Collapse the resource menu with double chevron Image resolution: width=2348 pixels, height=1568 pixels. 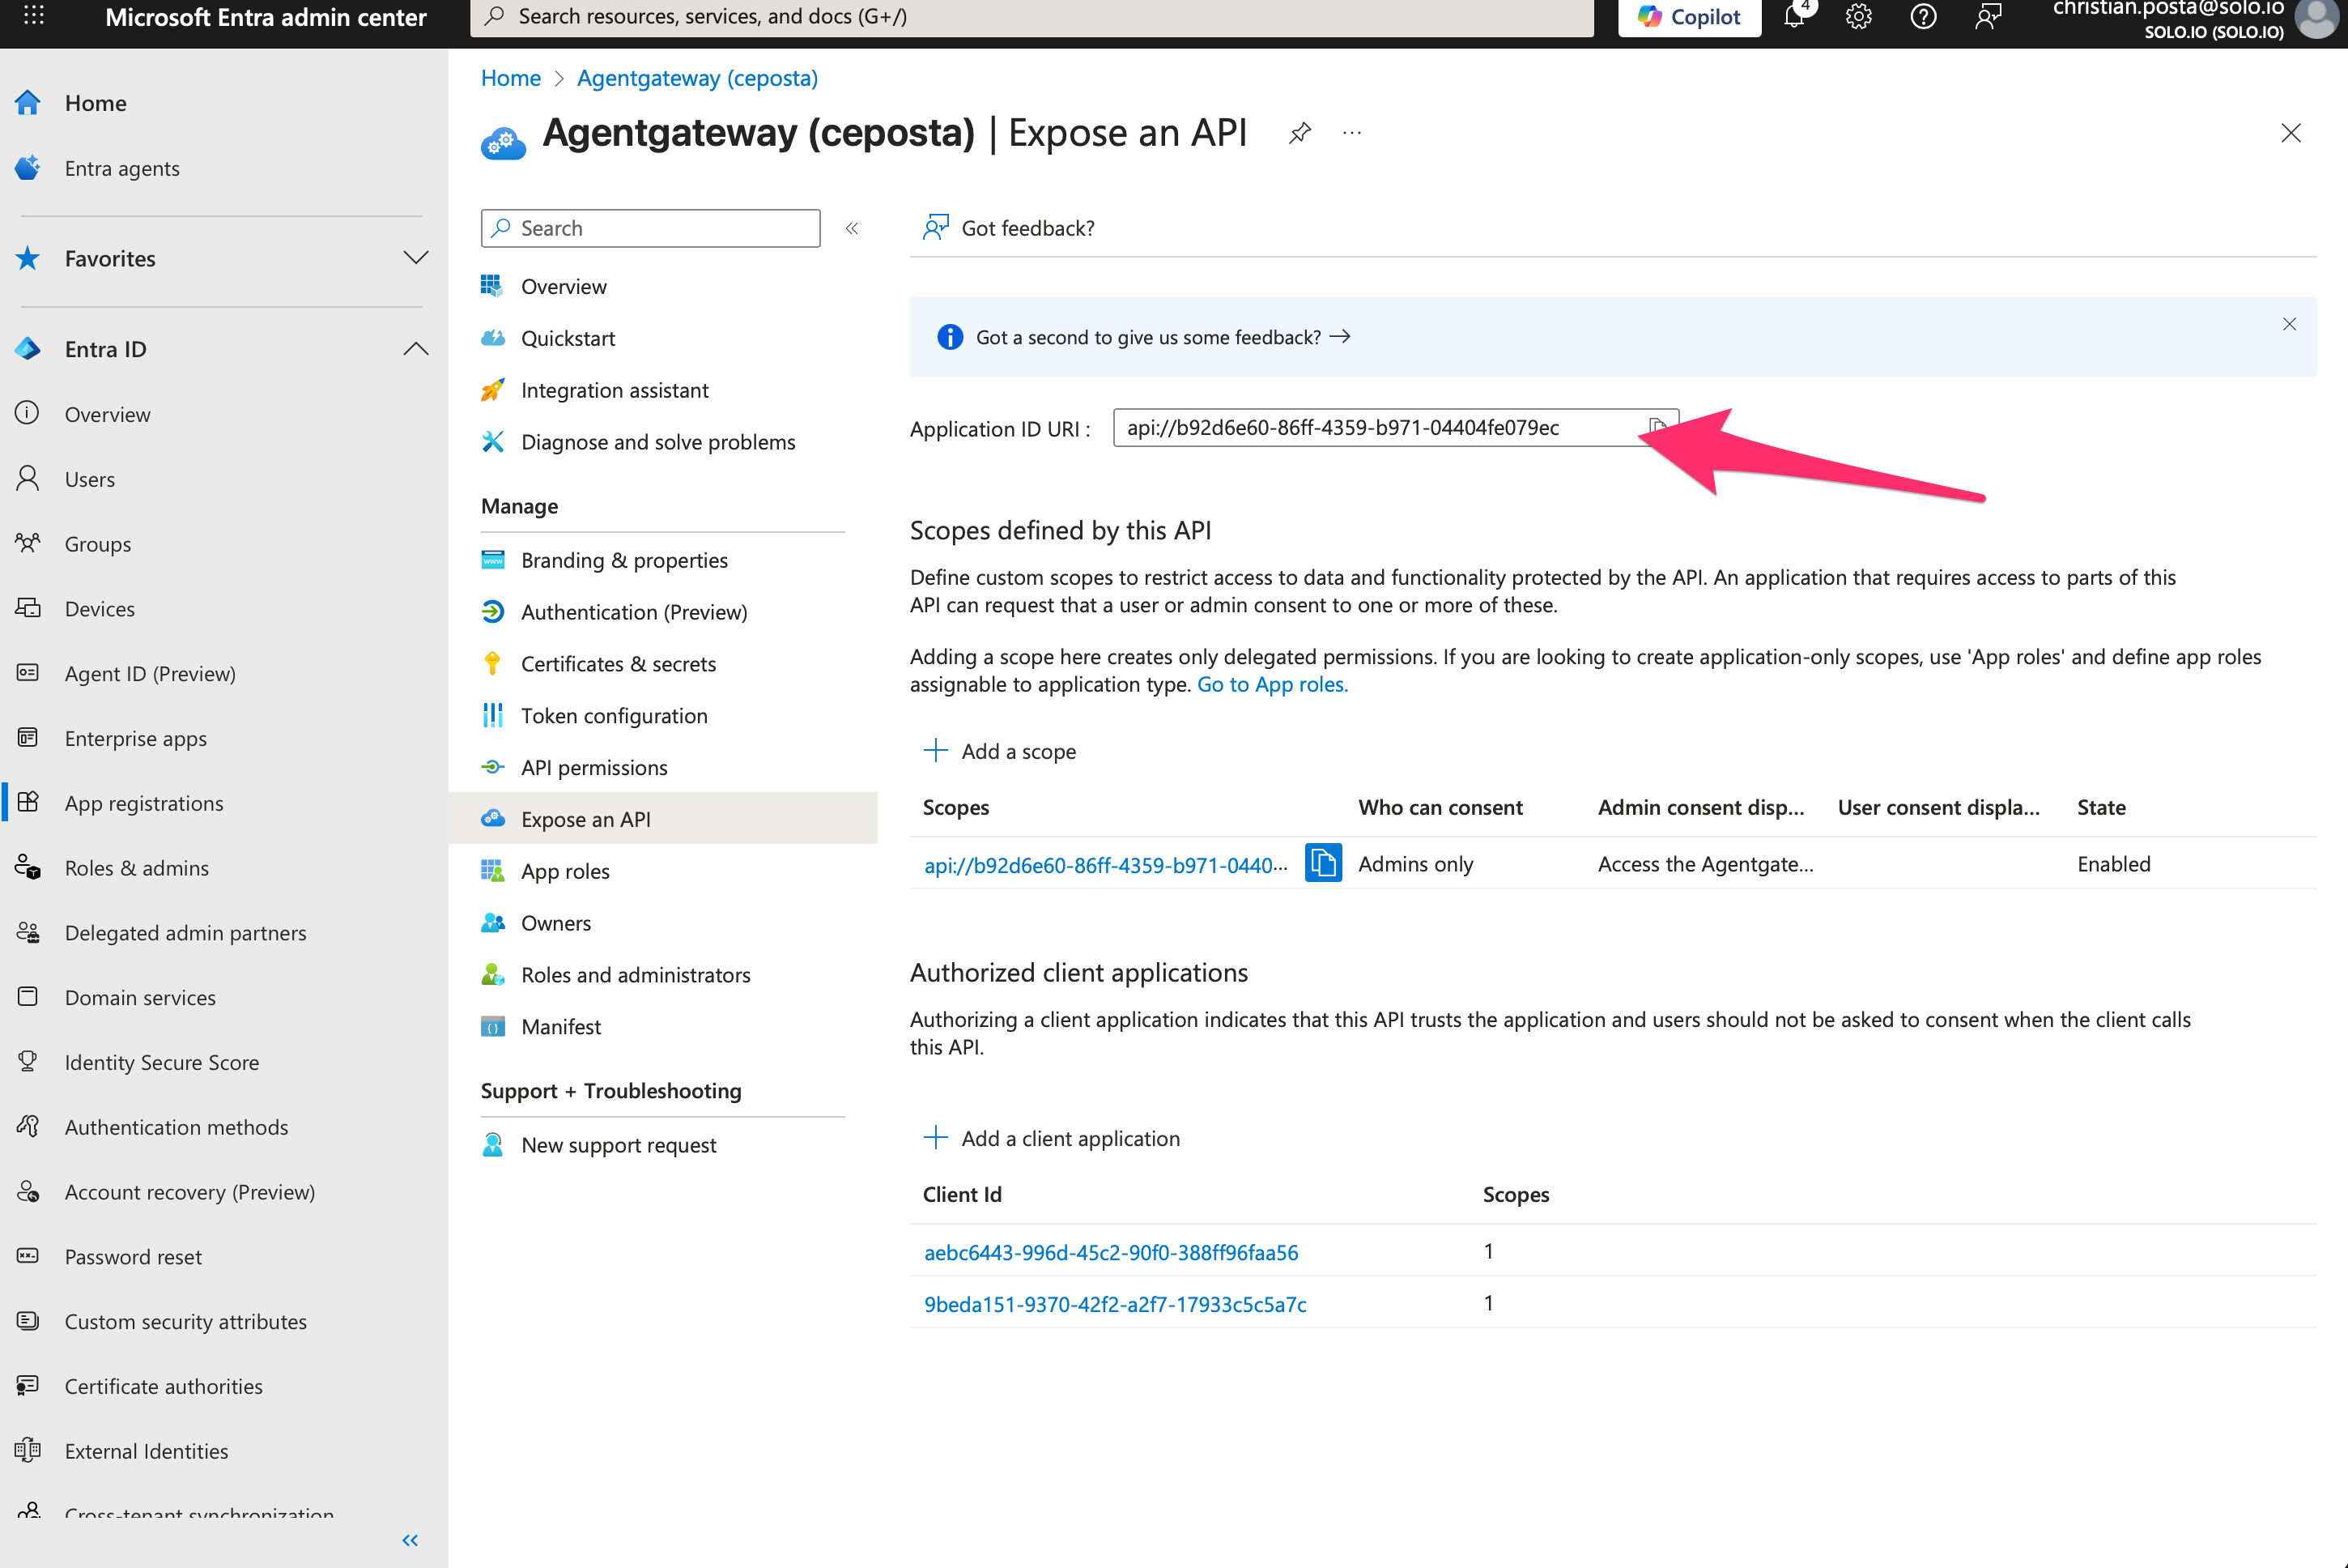(x=852, y=228)
